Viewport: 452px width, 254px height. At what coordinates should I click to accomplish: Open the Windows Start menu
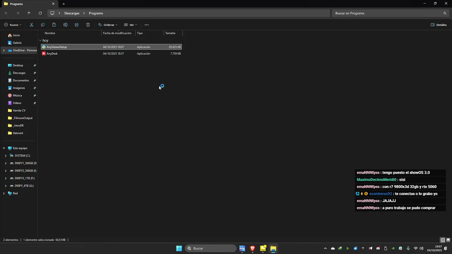179,248
